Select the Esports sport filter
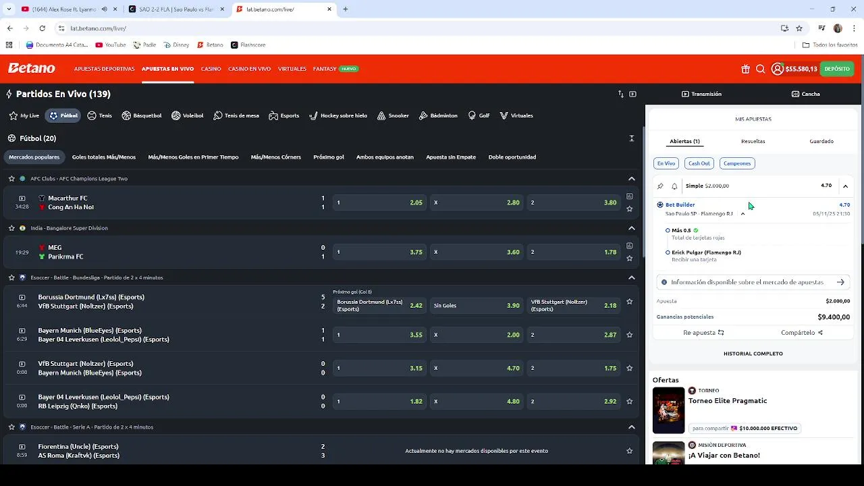The height and width of the screenshot is (486, 864). coord(283,115)
